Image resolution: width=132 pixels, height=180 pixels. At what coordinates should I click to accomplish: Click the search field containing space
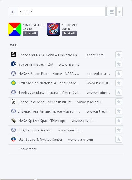tap(62, 12)
